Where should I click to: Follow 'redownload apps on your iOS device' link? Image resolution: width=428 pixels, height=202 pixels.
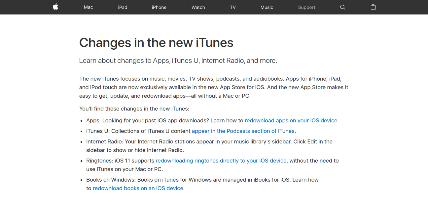pyautogui.click(x=291, y=120)
